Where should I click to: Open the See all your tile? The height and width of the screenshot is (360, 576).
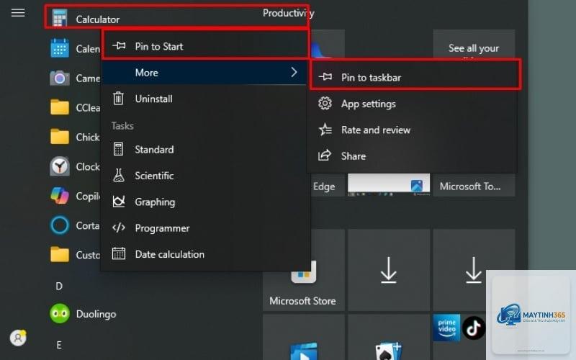[474, 44]
